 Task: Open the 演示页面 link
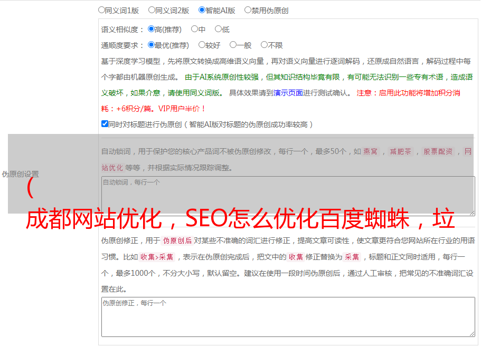point(288,93)
